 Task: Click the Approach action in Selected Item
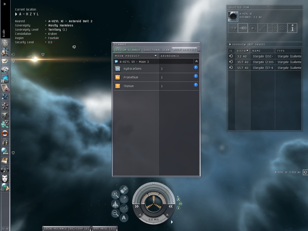click(233, 28)
